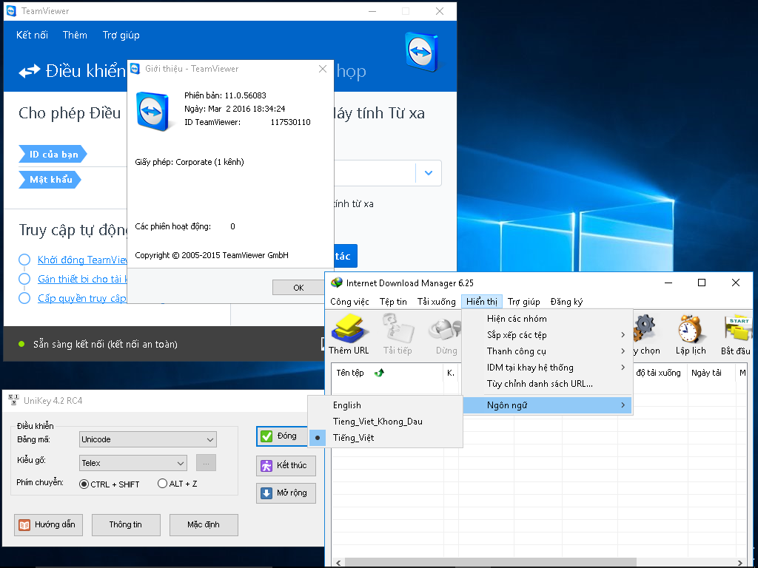Expand the Ngôn ngữ language submenu
Image resolution: width=758 pixels, height=568 pixels.
547,405
